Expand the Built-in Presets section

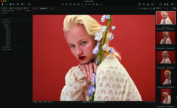[2, 49]
